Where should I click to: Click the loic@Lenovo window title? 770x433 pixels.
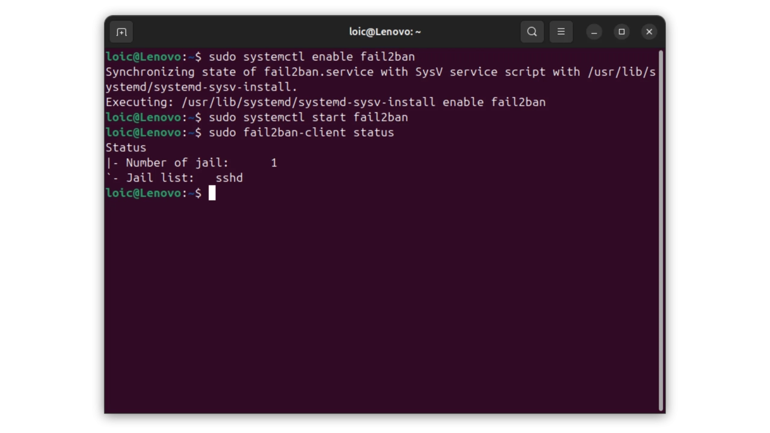point(385,32)
